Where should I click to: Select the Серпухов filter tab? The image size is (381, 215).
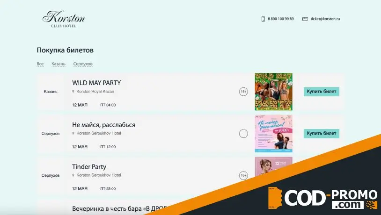click(83, 64)
